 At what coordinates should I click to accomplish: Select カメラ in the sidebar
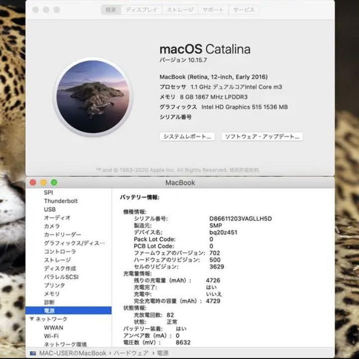[52, 226]
